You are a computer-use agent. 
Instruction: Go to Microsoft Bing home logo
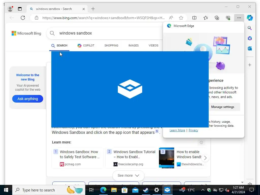(26, 33)
